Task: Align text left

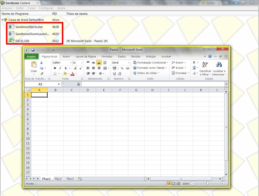Action: [x=88, y=68]
